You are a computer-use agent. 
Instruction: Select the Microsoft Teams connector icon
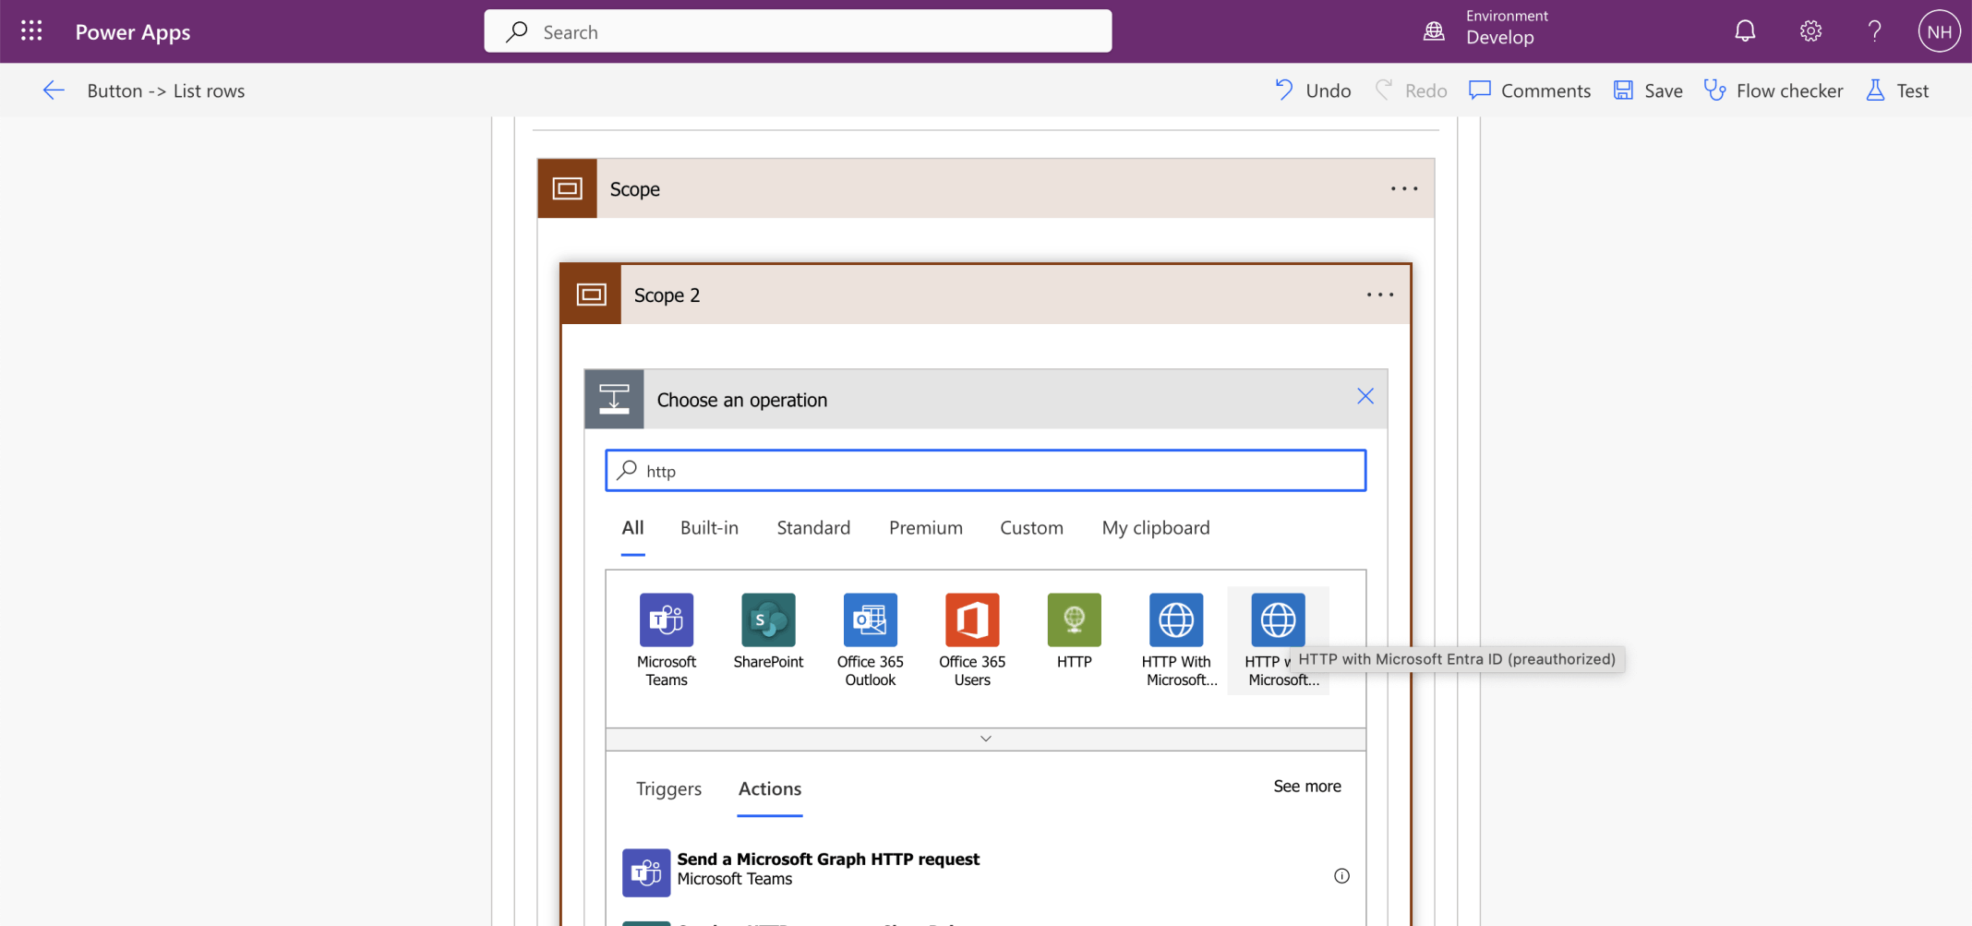(666, 620)
